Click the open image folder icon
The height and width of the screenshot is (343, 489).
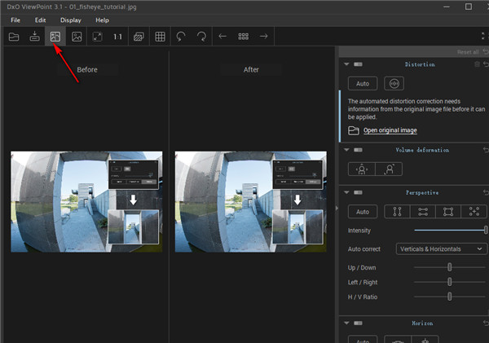pos(13,37)
